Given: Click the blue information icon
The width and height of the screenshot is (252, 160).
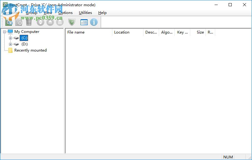Looking at the screenshot, I should [x=94, y=22].
